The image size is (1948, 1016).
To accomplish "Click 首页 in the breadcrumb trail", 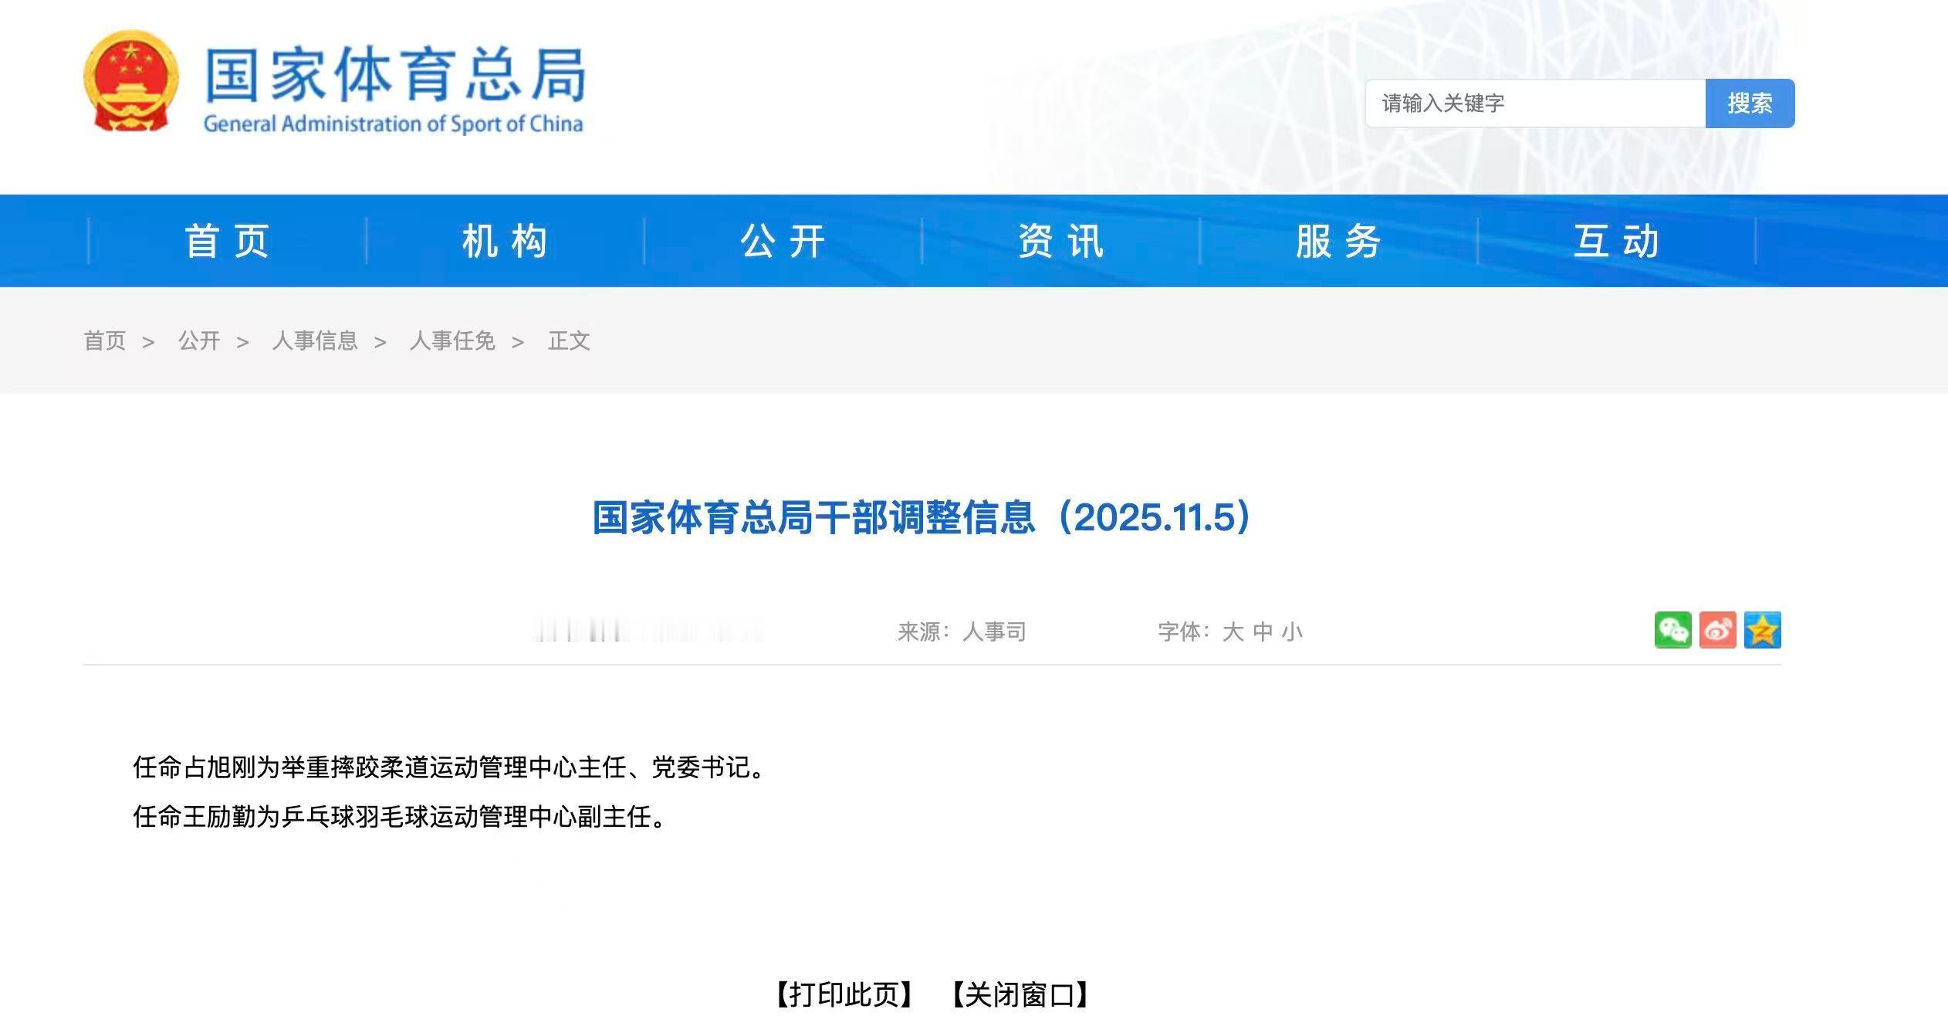I will [x=104, y=340].
